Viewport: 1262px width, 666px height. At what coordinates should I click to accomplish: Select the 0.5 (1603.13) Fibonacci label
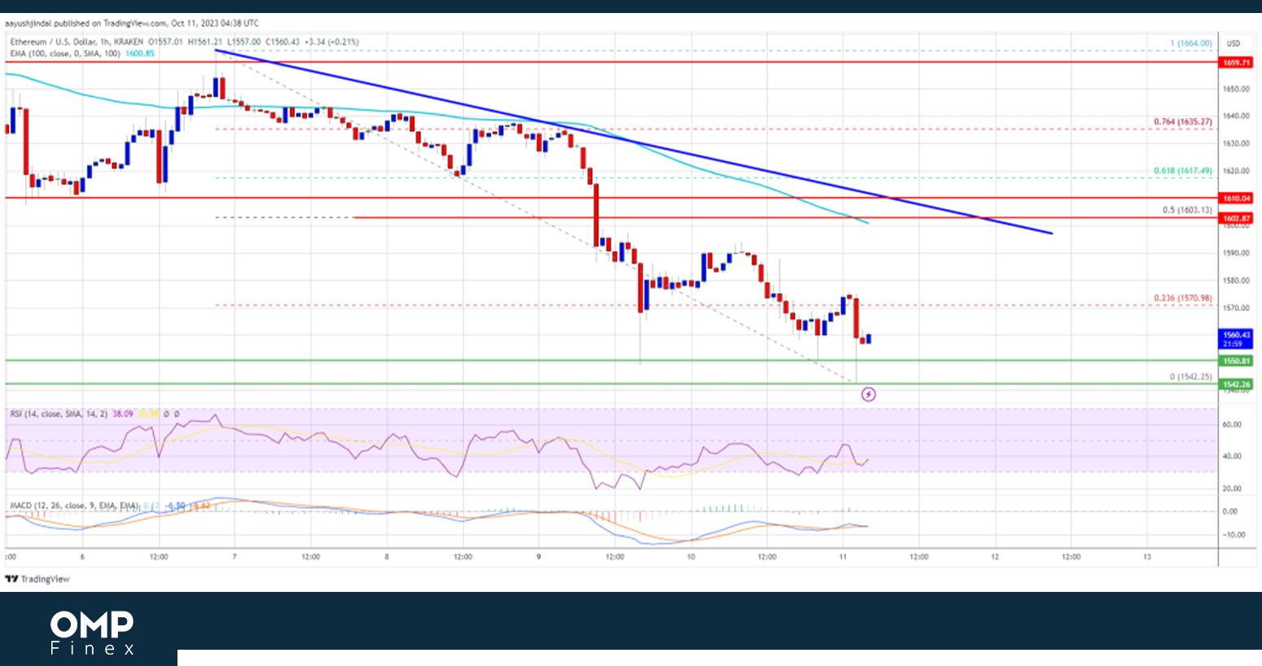pos(1187,210)
